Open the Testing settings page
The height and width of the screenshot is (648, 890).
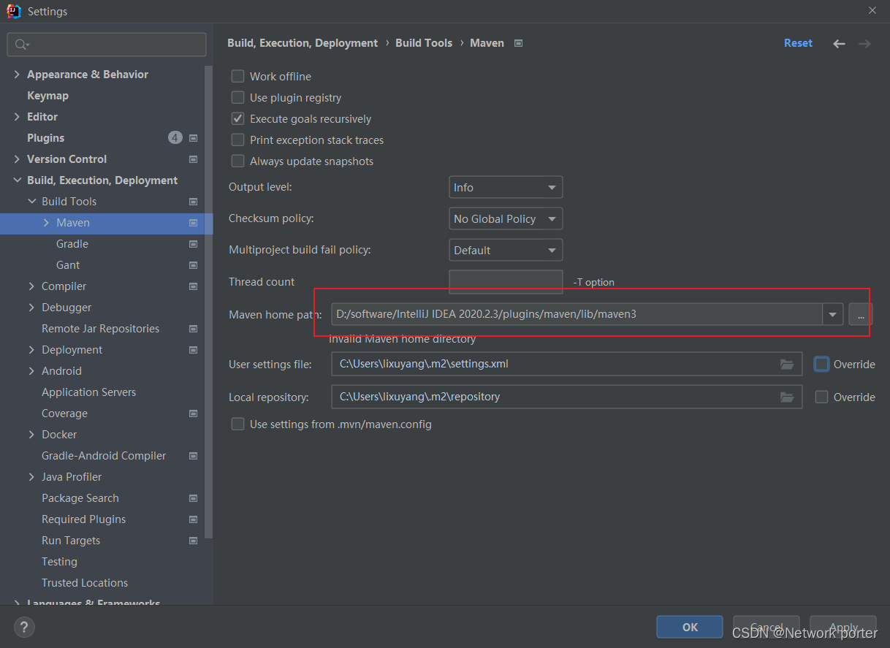click(59, 562)
